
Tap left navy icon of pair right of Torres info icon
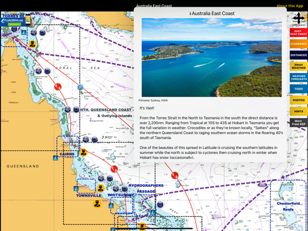(x=34, y=32)
